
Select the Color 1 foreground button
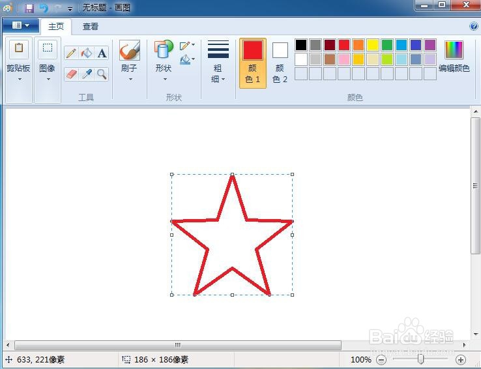pyautogui.click(x=253, y=63)
